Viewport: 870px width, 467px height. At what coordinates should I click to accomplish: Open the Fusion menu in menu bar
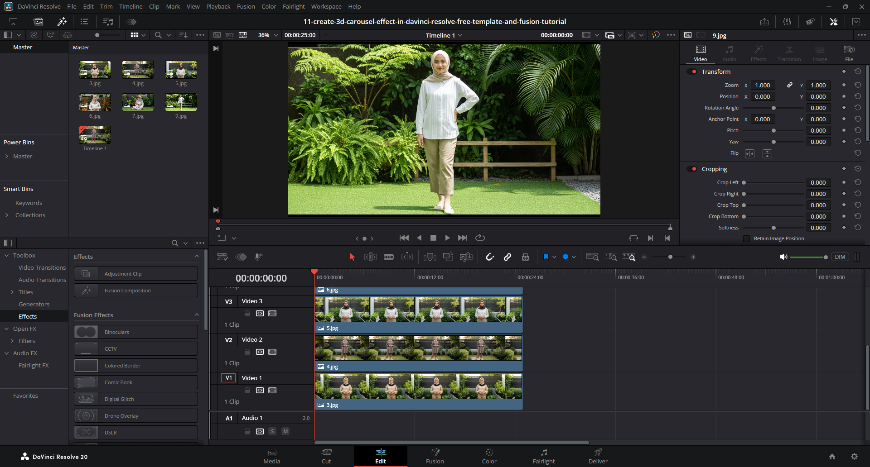tap(246, 6)
